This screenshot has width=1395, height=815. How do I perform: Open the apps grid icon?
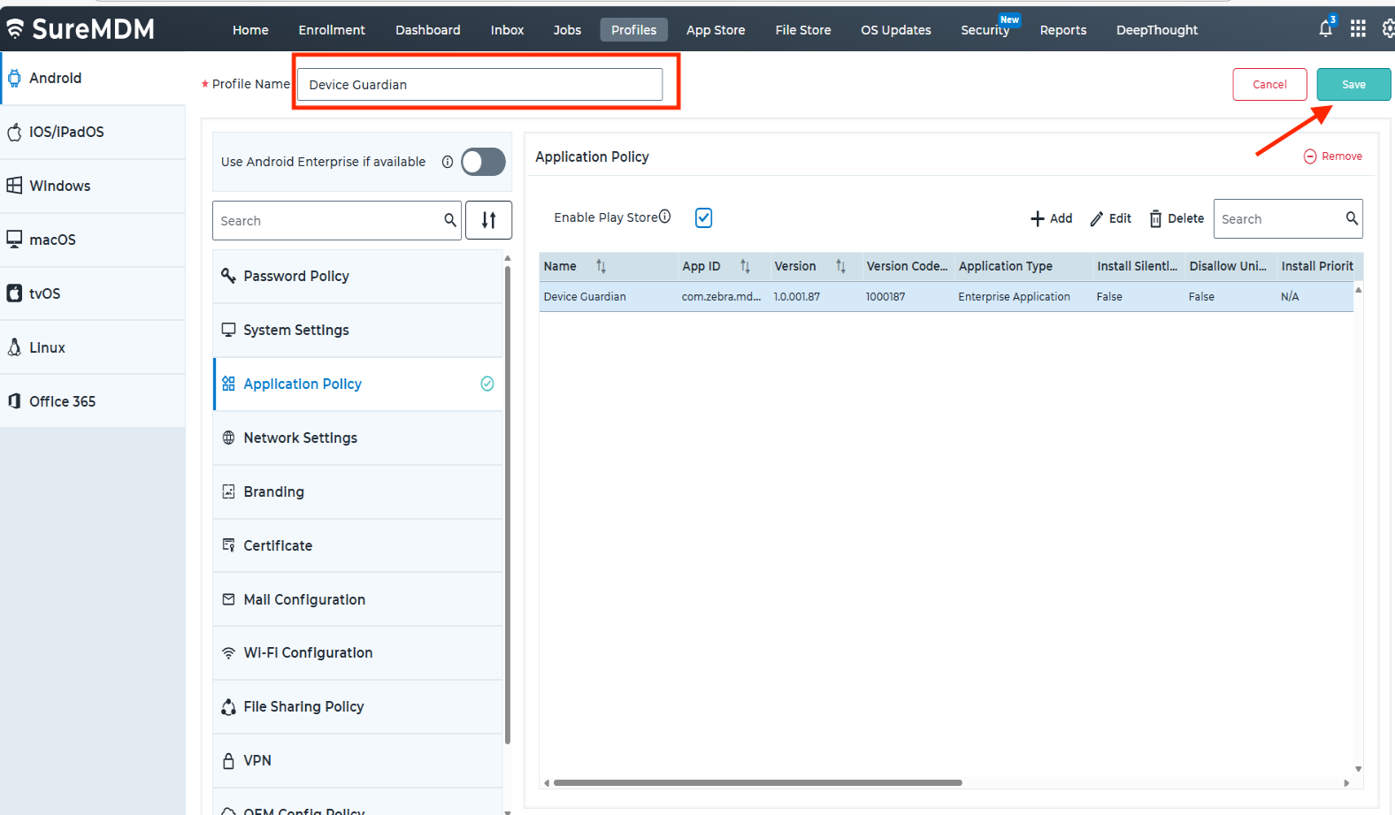1358,29
